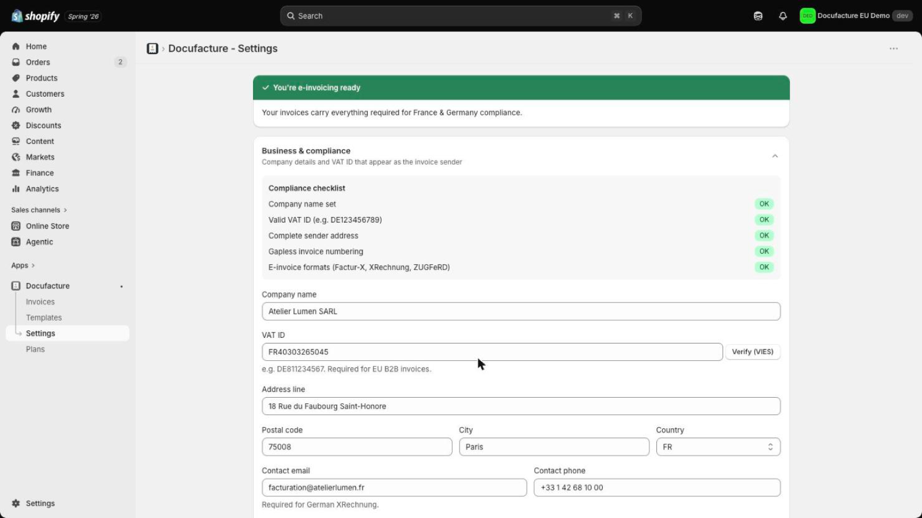The height and width of the screenshot is (518, 922).
Task: Open the Sidekick assistant icon in top bar
Action: [x=758, y=16]
